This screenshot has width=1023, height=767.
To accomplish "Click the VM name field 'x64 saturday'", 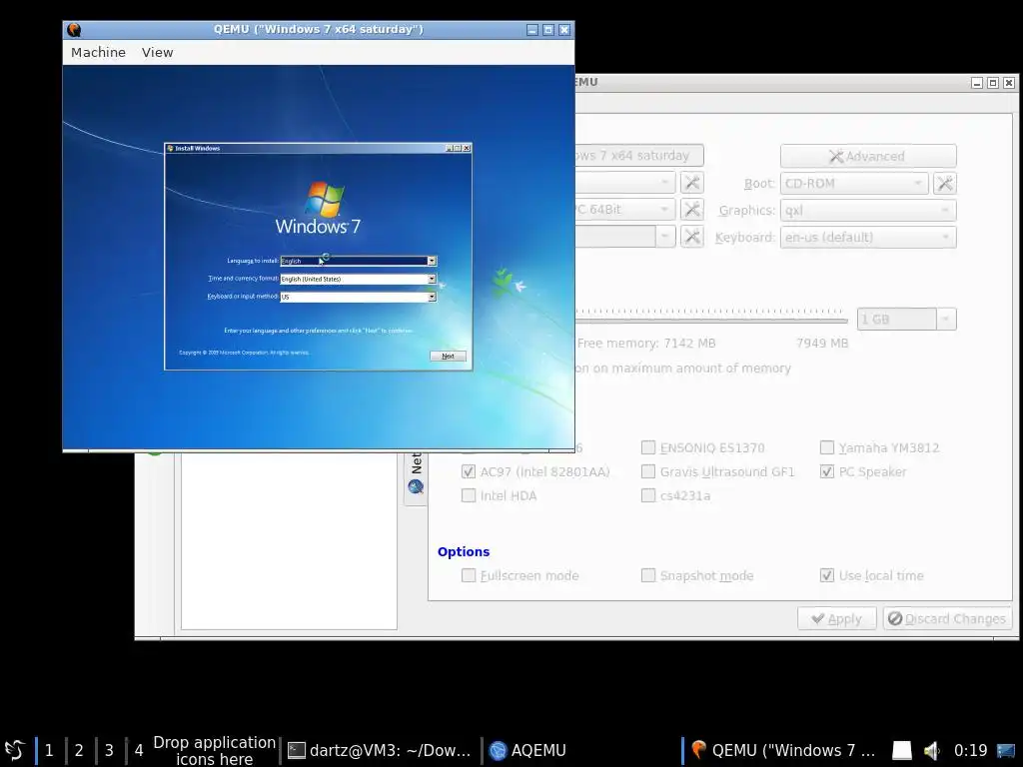I will [639, 155].
